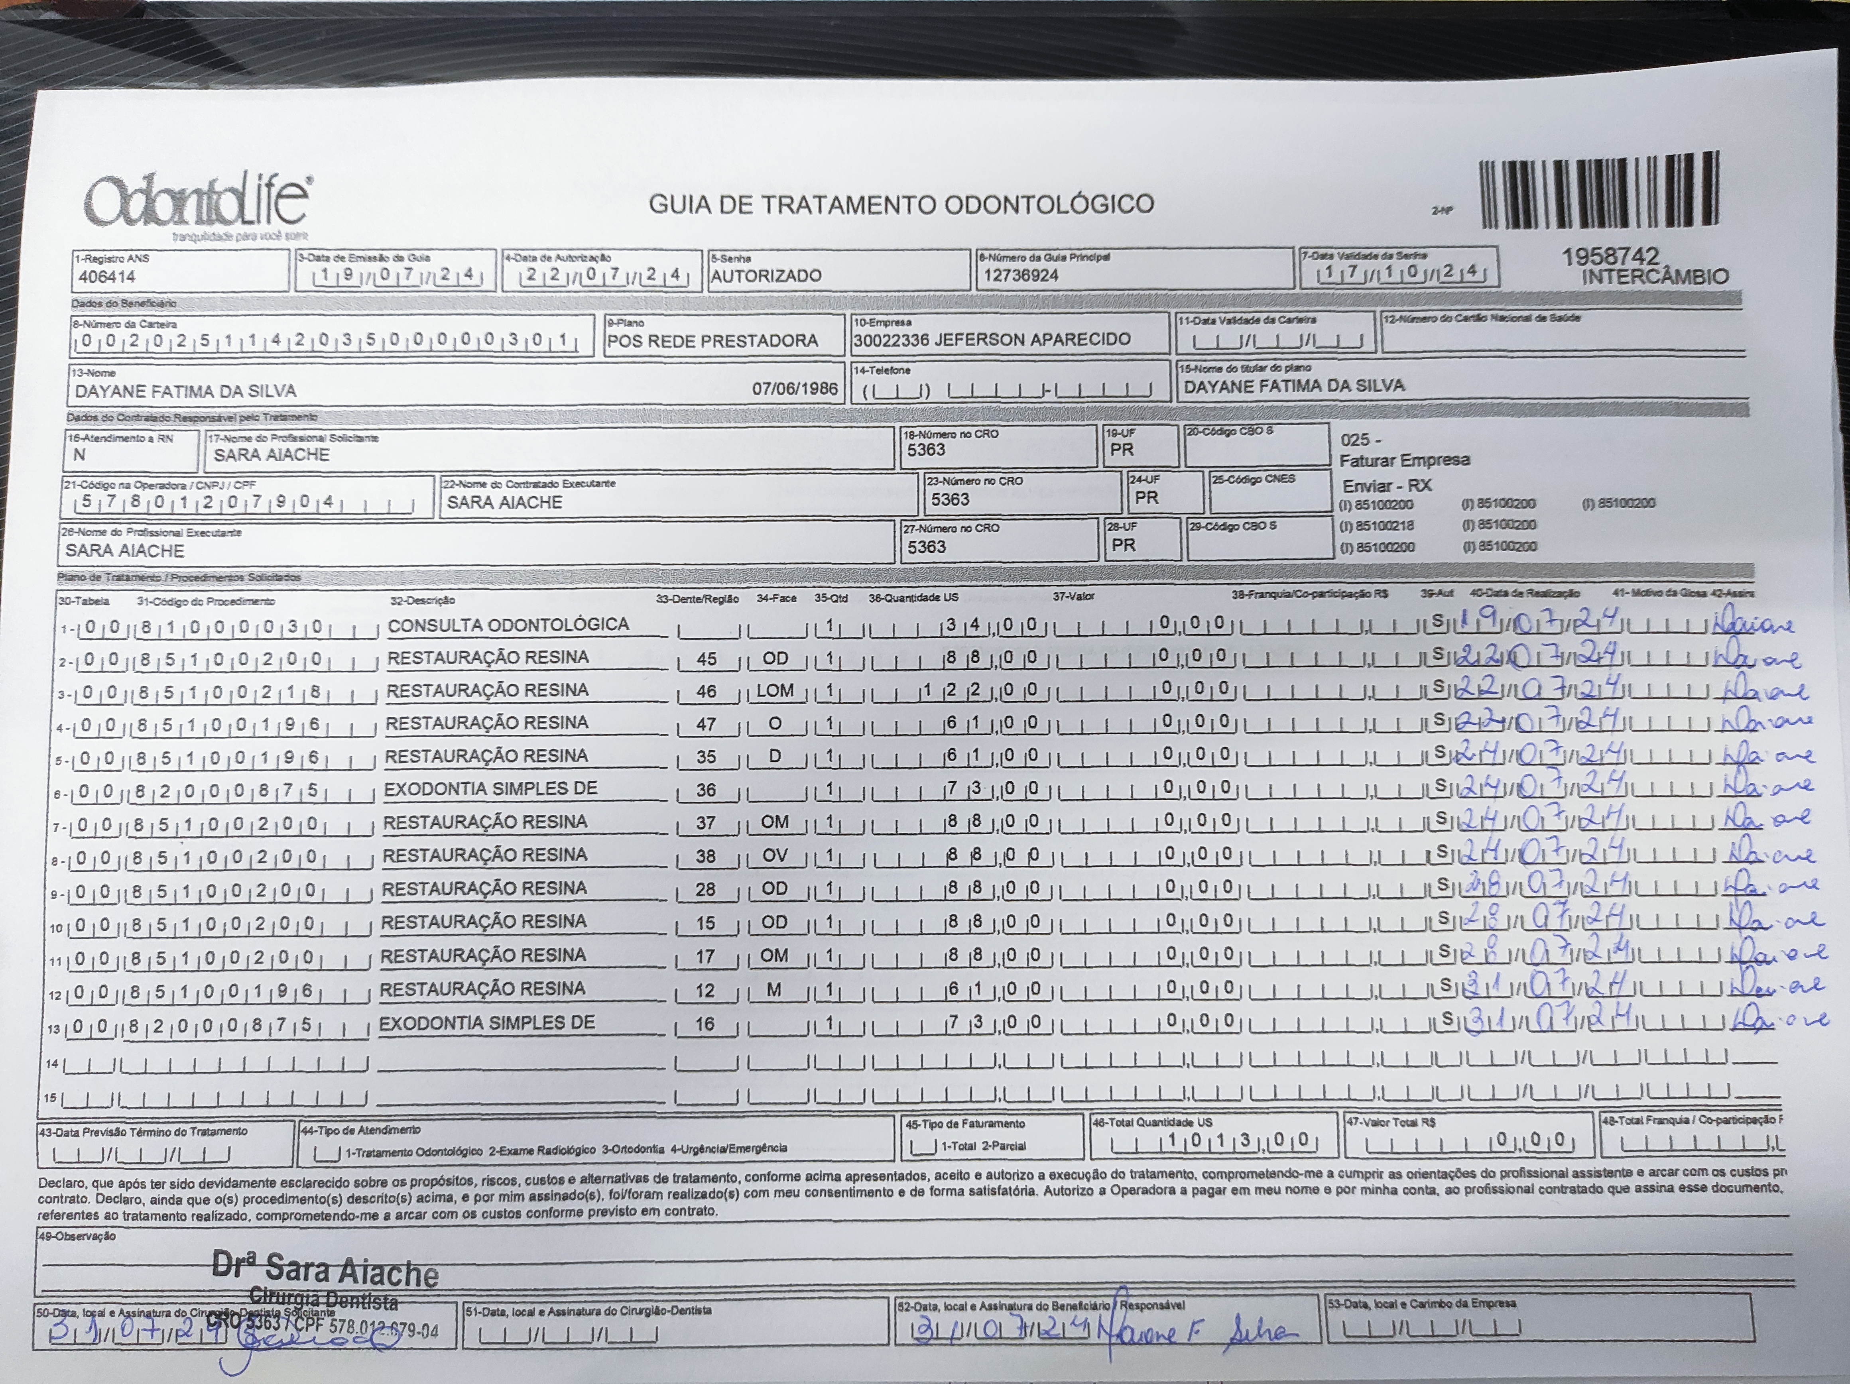Select the Registro ANS field 406414
The height and width of the screenshot is (1384, 1850).
106,277
